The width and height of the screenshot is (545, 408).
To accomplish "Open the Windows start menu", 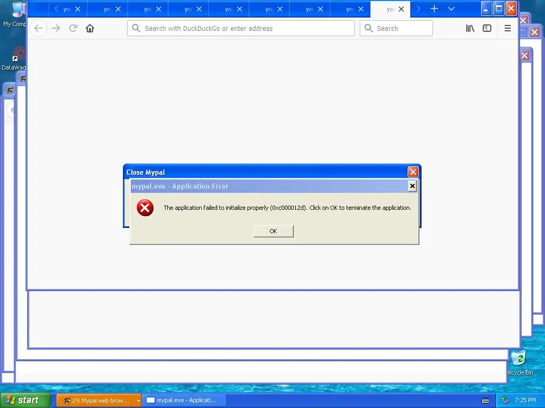I will [26, 401].
